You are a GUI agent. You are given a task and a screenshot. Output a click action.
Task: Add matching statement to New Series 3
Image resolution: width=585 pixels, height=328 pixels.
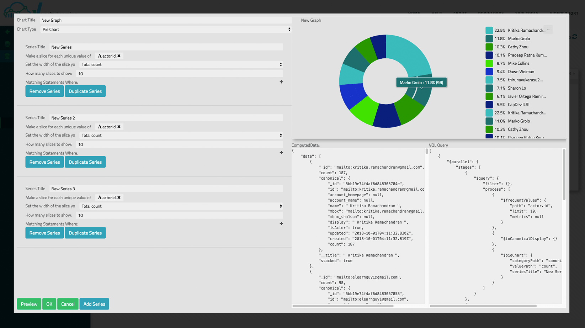[281, 223]
